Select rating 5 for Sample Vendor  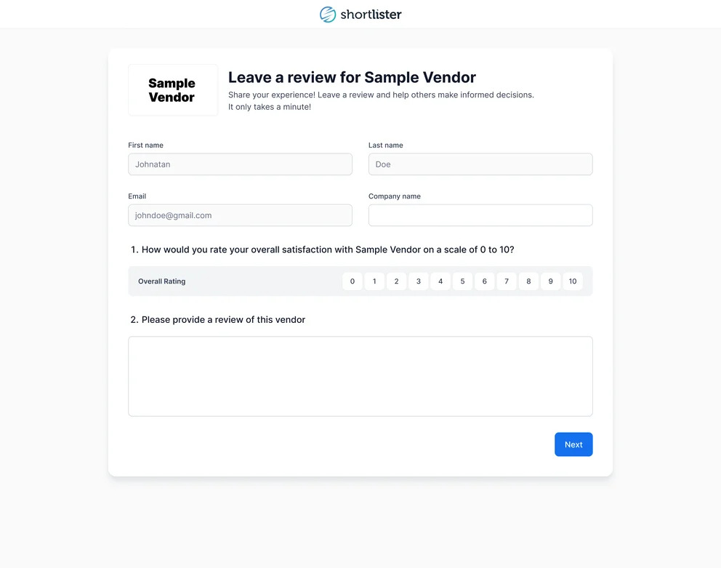pyautogui.click(x=462, y=281)
